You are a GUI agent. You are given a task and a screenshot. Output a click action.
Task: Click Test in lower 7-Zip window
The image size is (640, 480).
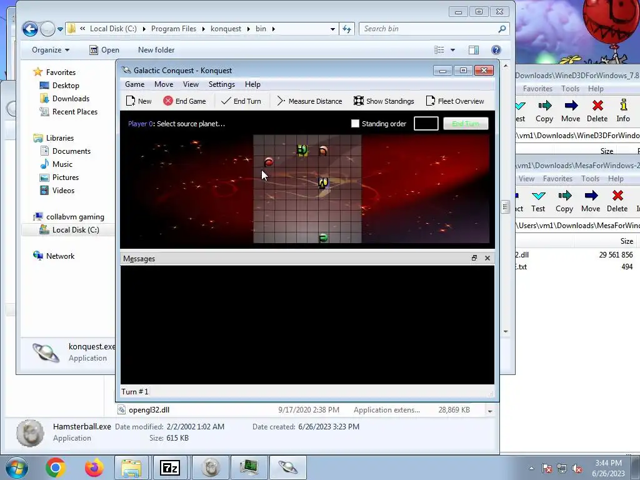(538, 201)
